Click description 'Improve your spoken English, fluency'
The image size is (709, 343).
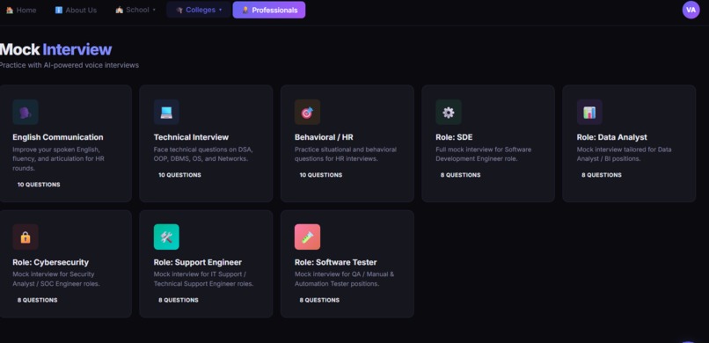click(x=58, y=158)
